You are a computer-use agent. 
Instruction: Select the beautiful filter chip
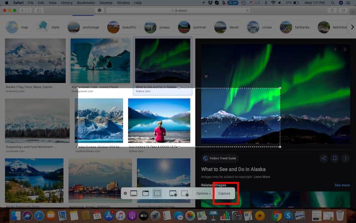tap(121, 27)
